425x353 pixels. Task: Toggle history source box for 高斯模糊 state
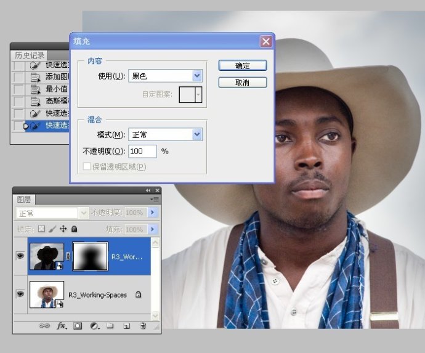18,101
